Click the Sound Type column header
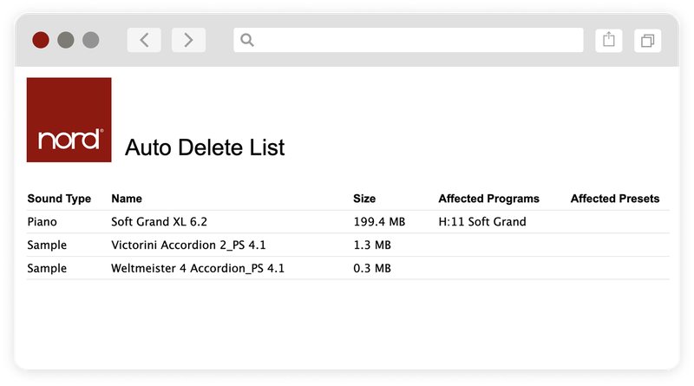The image size is (694, 386). (x=59, y=199)
